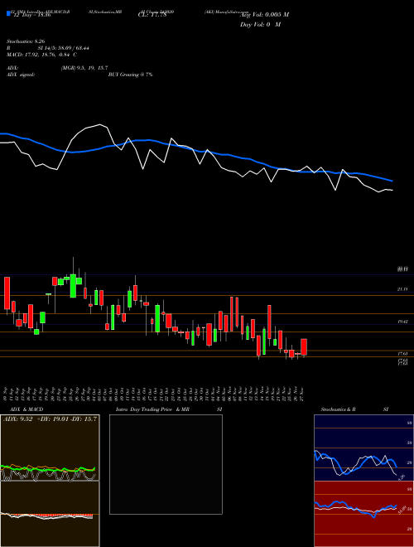Screen dimensions: 414x547
Task: Click the MACD values line '17.92, 18.76, -0.84'
Action: pyautogui.click(x=46, y=55)
